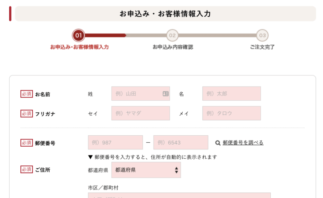Click the magnifier icon beside 郵便番号を調べる
Screen dimensions: 323x198
point(218,143)
